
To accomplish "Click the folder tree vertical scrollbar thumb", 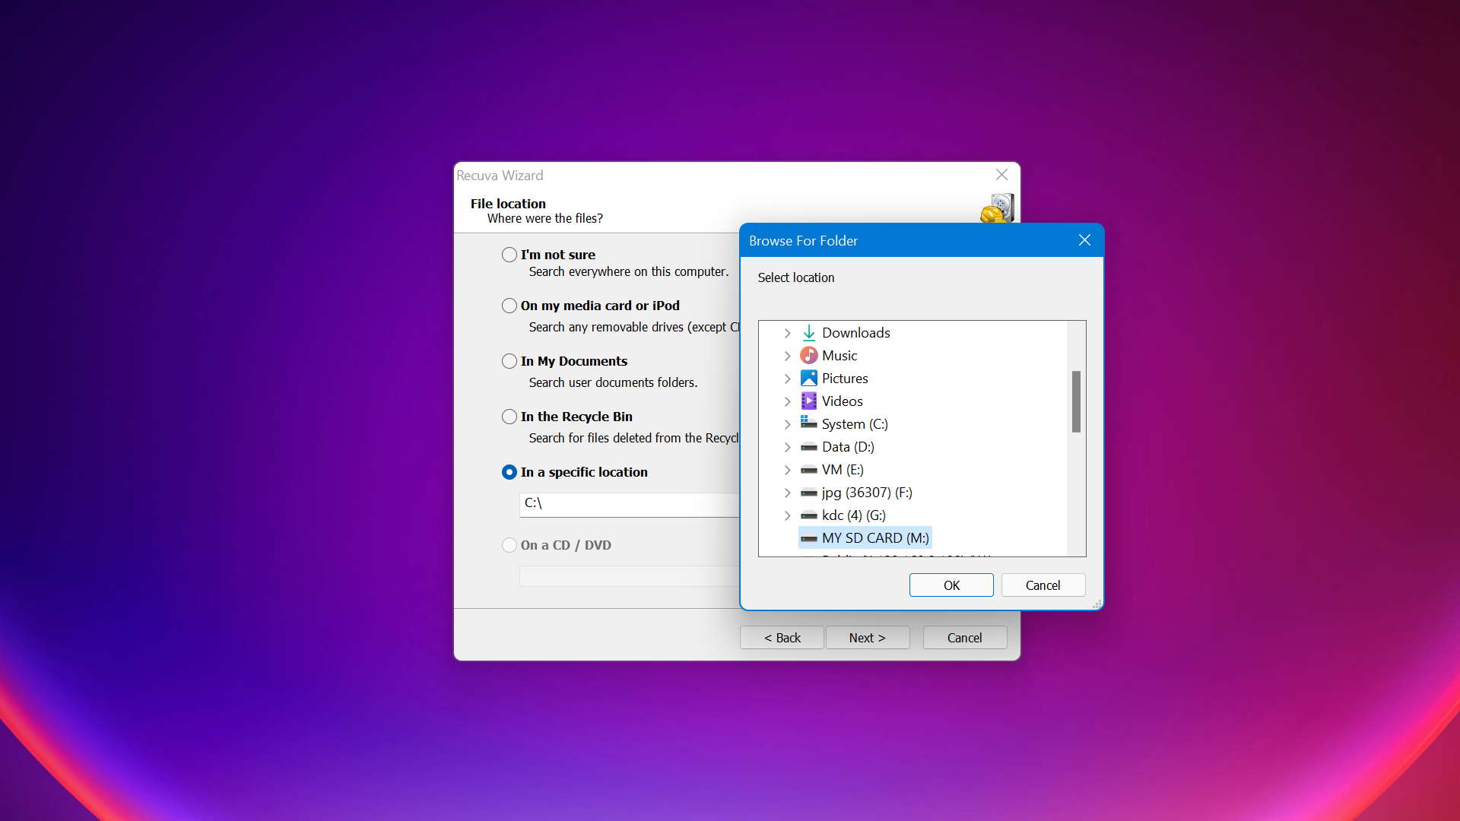I will point(1076,401).
